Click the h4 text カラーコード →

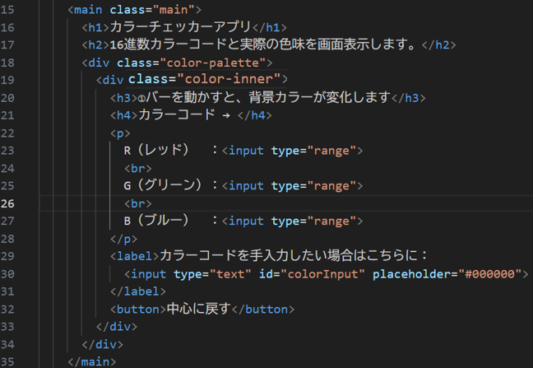[x=184, y=115]
